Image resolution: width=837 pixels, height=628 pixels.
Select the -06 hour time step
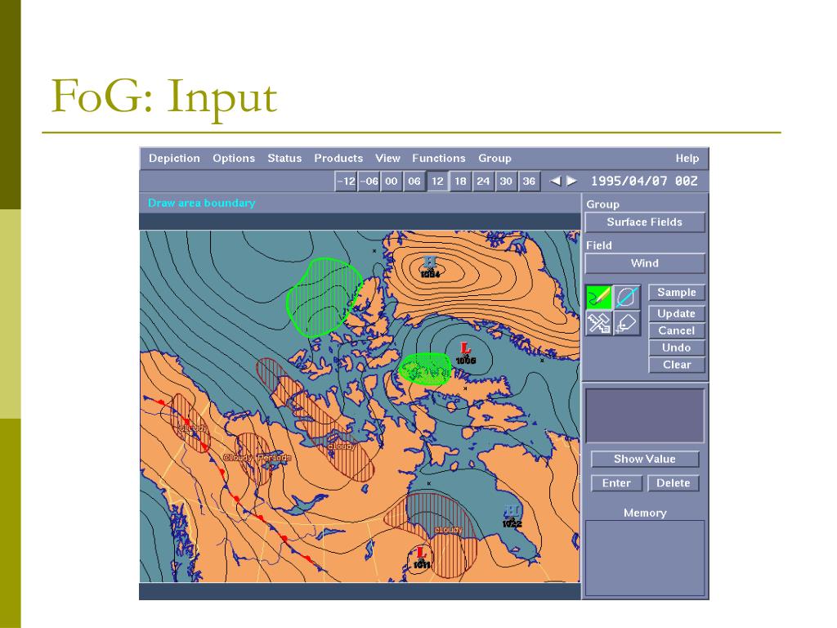click(x=369, y=181)
